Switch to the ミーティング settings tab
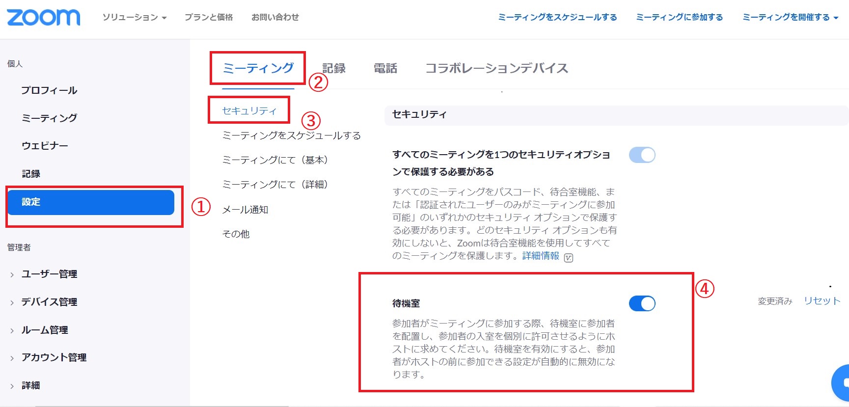Screen dimensions: 849x407 tap(258, 68)
